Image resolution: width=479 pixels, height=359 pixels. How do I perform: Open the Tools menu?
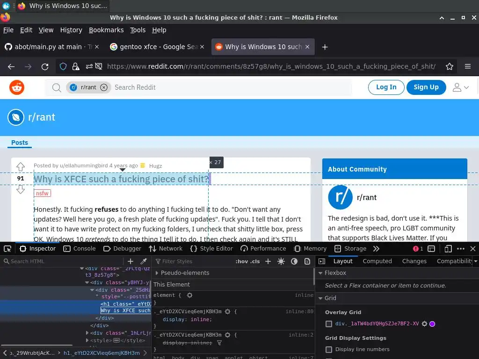click(x=138, y=30)
